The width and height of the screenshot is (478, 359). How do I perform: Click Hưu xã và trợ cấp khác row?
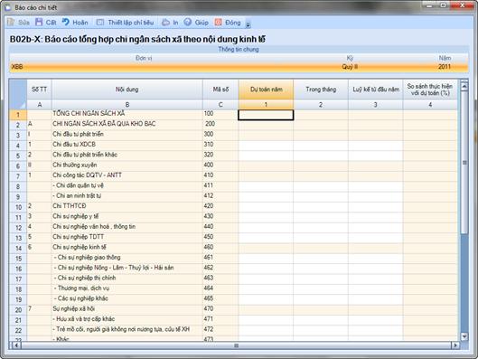pos(83,319)
